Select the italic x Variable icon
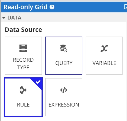The width and height of the screenshot is (127, 121). point(104,48)
